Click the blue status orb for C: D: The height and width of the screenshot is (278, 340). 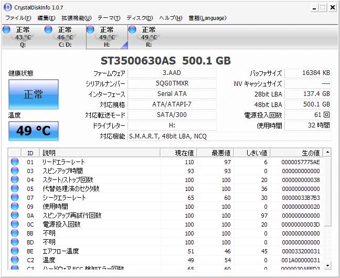48,29
